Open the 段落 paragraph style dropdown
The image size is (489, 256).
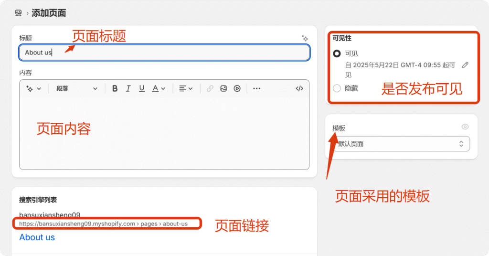point(76,88)
